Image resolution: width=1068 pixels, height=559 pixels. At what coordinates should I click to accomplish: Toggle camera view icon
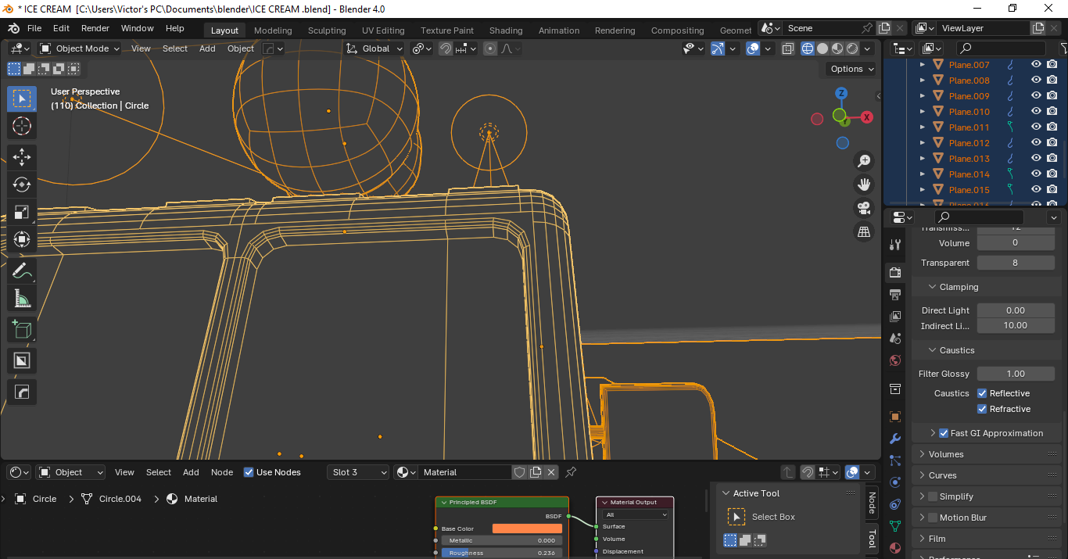[864, 208]
